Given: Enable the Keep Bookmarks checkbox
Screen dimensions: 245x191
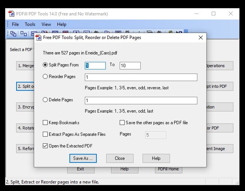Looking at the screenshot, I should tap(45, 123).
